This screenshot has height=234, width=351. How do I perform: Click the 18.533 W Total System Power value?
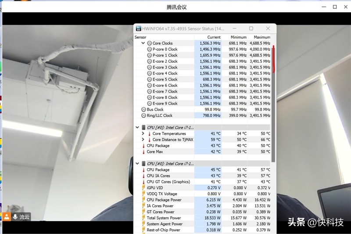tap(212, 218)
